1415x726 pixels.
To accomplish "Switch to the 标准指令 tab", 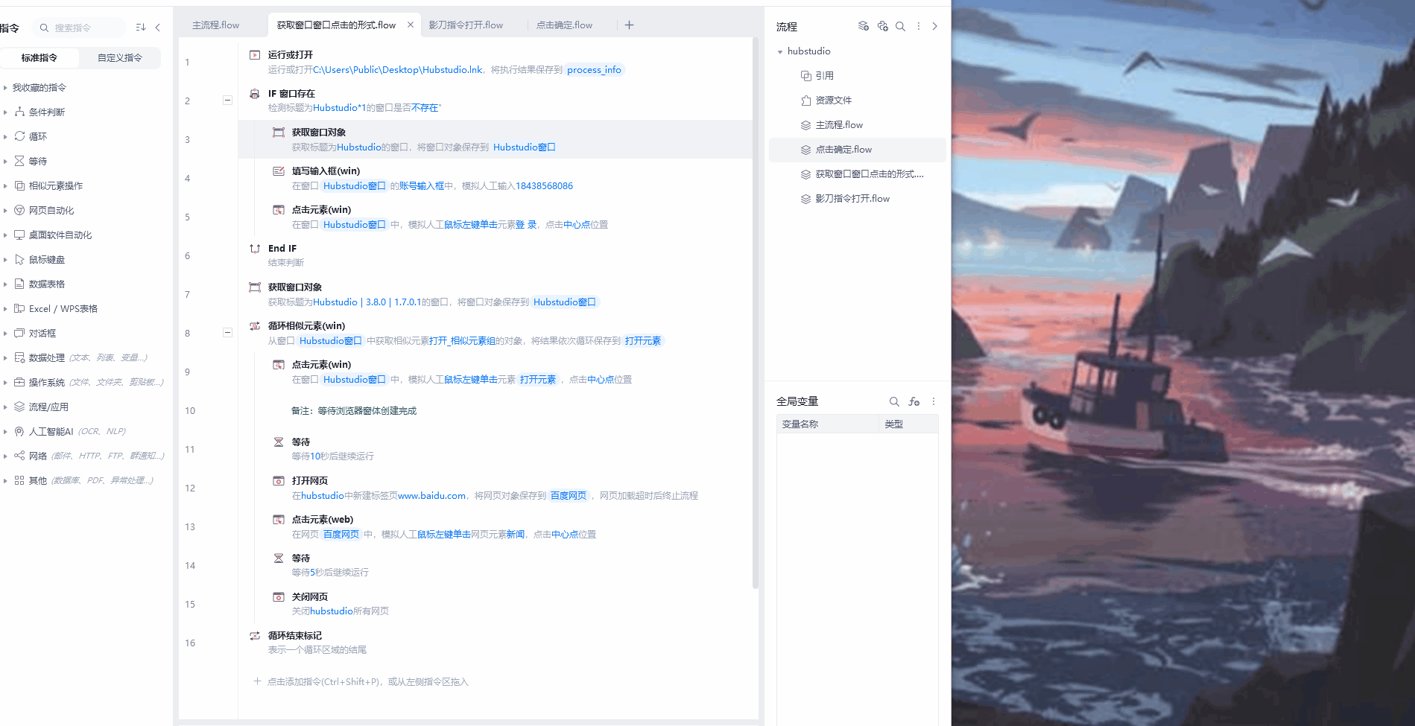I will pos(39,57).
